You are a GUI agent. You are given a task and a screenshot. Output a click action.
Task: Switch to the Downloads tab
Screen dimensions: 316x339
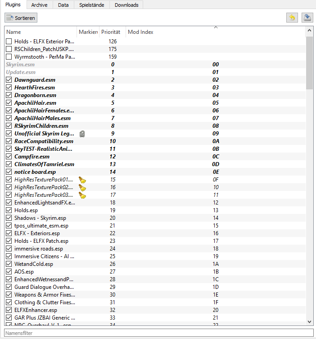click(126, 5)
